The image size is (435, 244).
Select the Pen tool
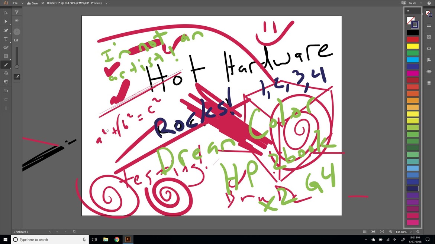point(6,30)
